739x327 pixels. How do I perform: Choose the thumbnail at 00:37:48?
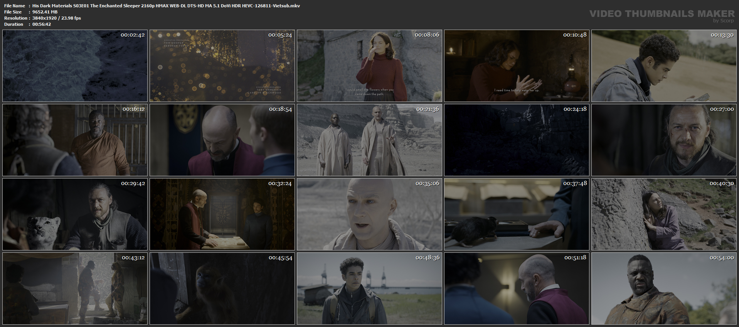point(517,214)
